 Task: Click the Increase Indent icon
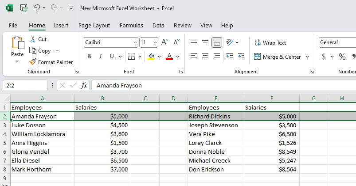click(241, 57)
